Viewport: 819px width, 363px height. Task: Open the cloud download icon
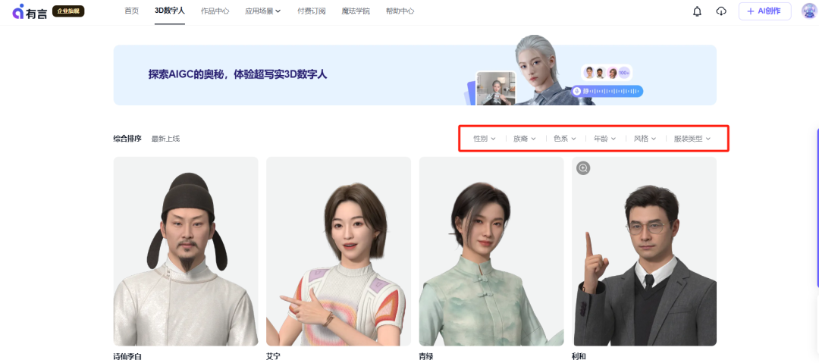(721, 11)
